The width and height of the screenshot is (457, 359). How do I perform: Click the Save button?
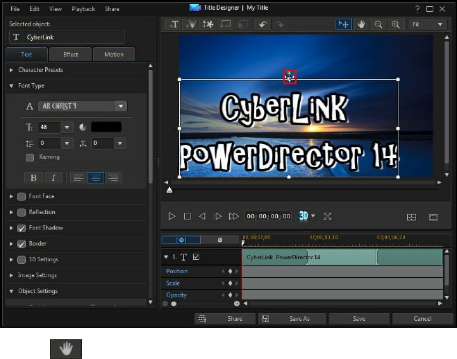tap(359, 319)
